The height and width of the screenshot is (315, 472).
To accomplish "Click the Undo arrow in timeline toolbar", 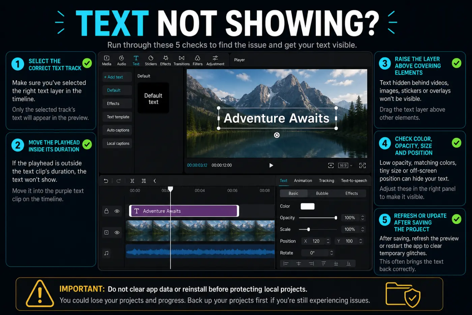I will 106,181.
